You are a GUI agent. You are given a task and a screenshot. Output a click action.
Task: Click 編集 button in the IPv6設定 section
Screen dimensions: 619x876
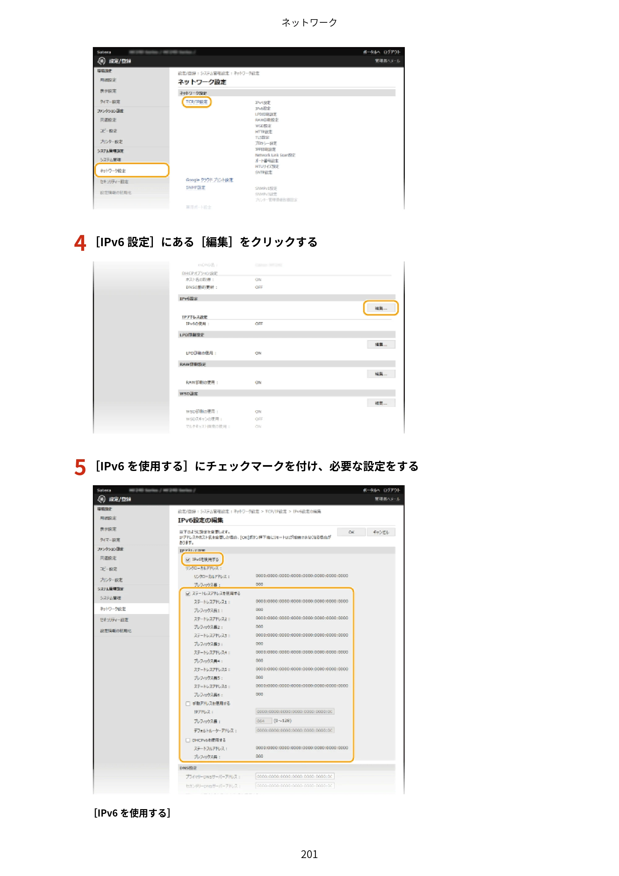(381, 308)
